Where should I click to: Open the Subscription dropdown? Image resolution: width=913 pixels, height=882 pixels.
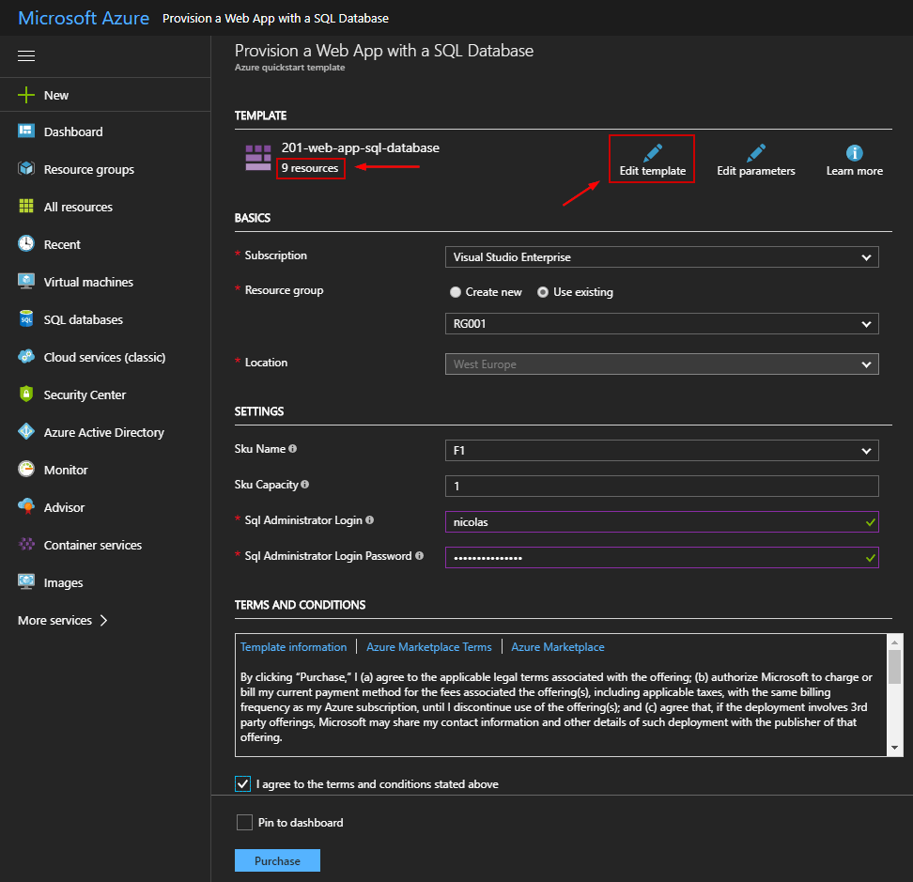click(661, 256)
